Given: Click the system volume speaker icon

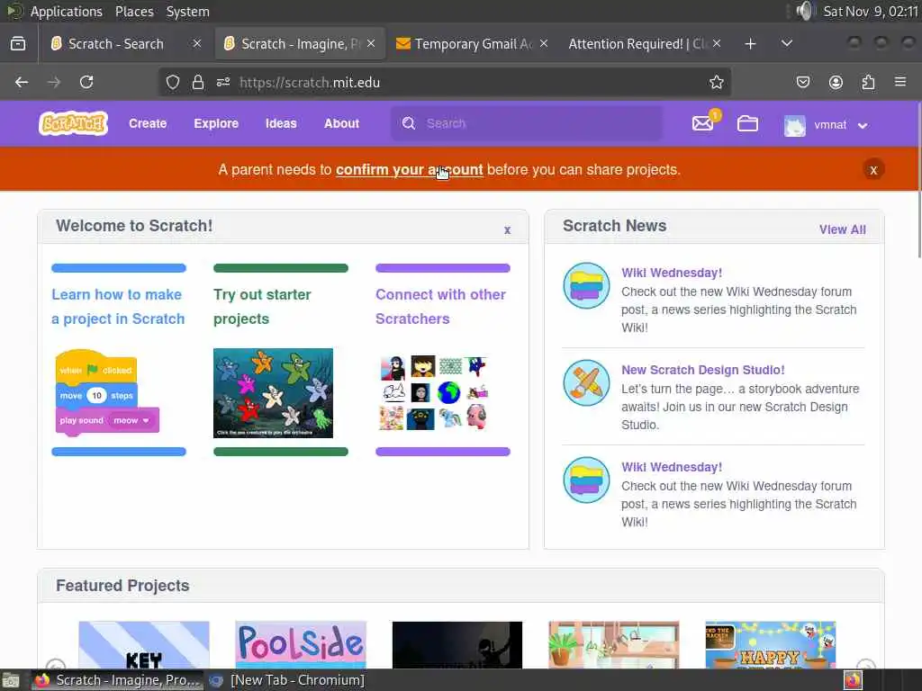Looking at the screenshot, I should 804,11.
